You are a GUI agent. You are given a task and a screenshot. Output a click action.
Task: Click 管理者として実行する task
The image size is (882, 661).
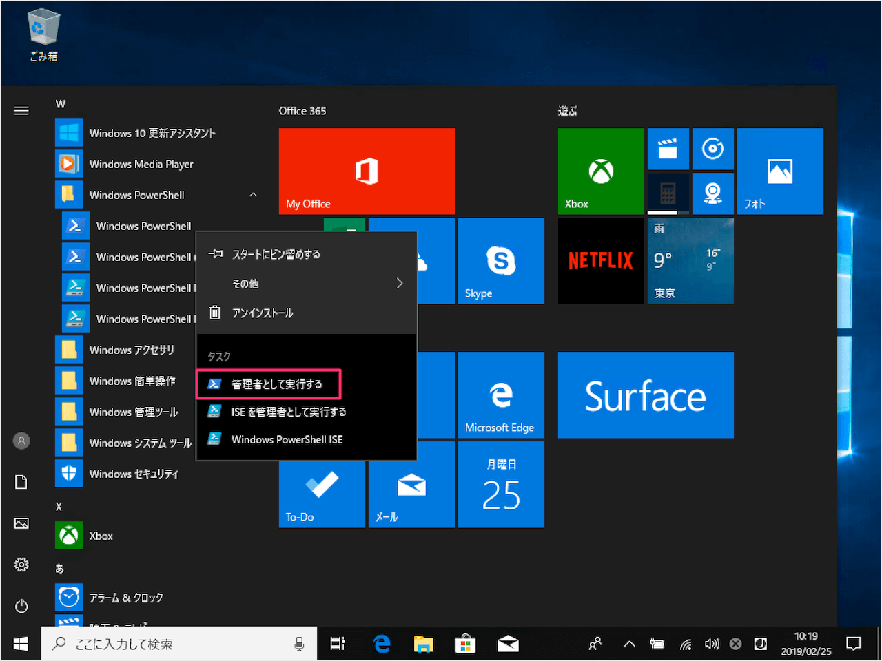click(x=269, y=384)
